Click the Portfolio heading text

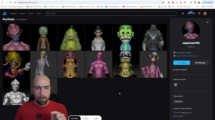(x=8, y=19)
